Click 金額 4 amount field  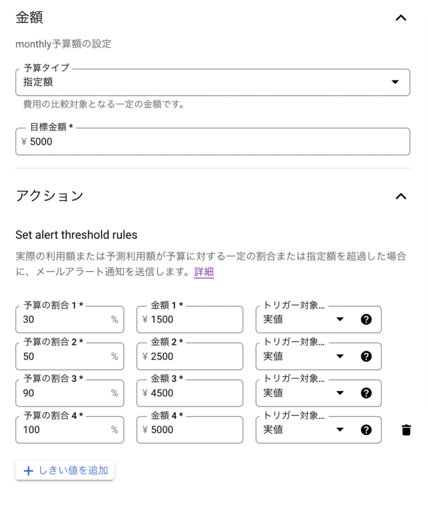(x=190, y=430)
